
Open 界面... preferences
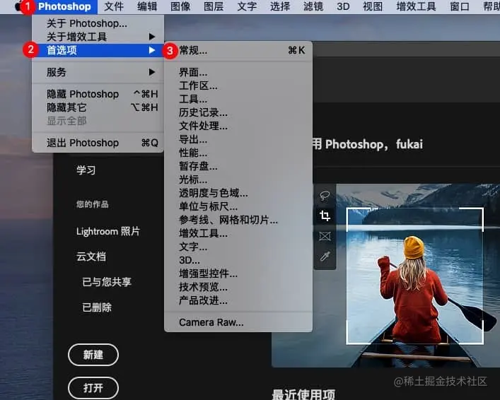pyautogui.click(x=238, y=72)
